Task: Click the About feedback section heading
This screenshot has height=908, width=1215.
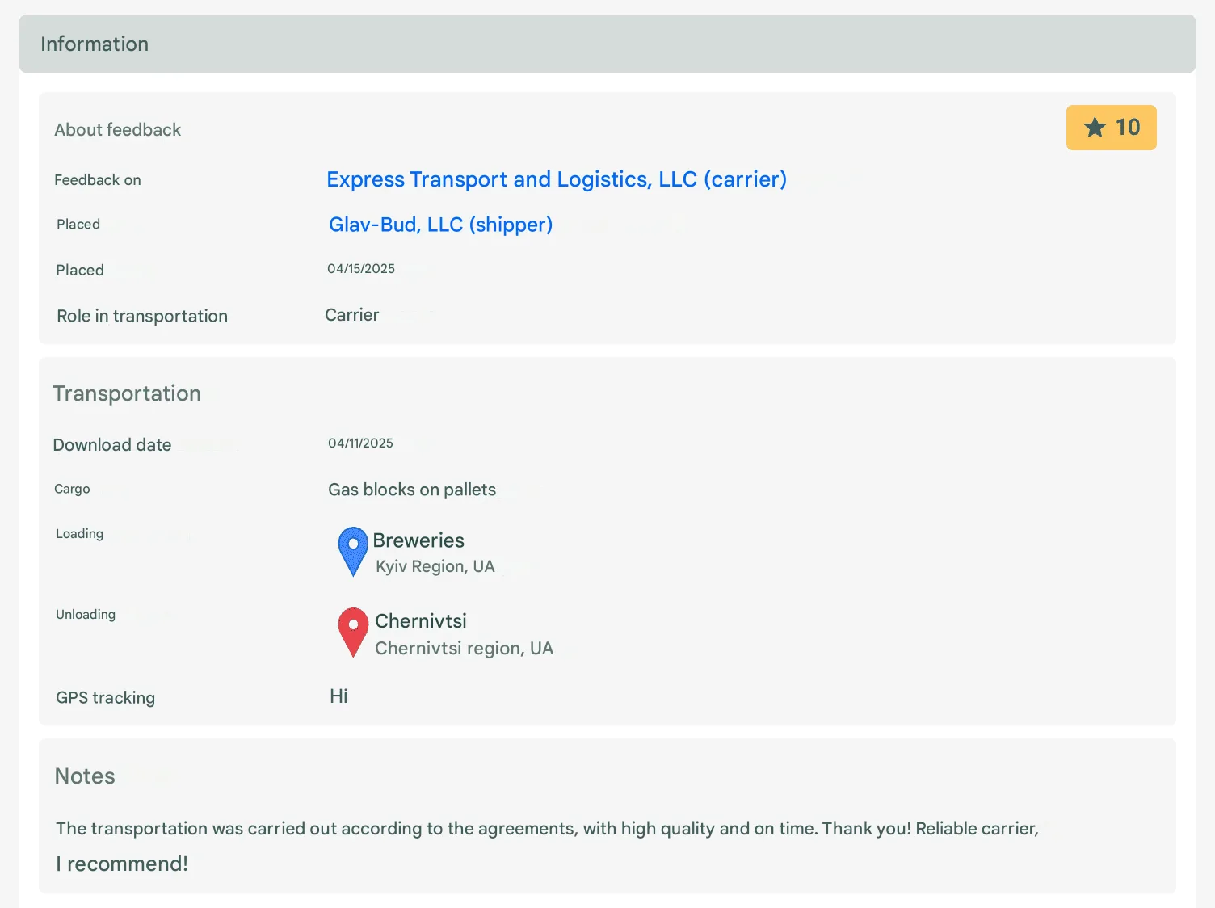Action: [118, 130]
